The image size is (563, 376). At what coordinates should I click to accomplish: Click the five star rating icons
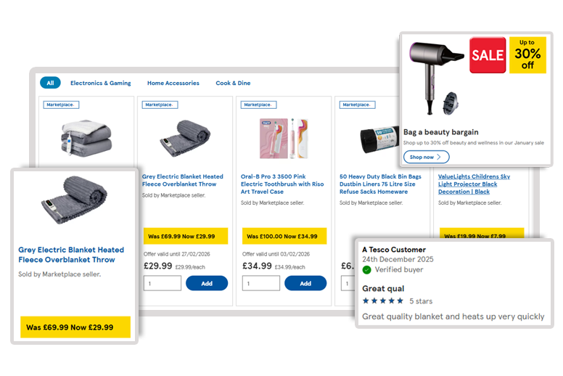tap(383, 301)
